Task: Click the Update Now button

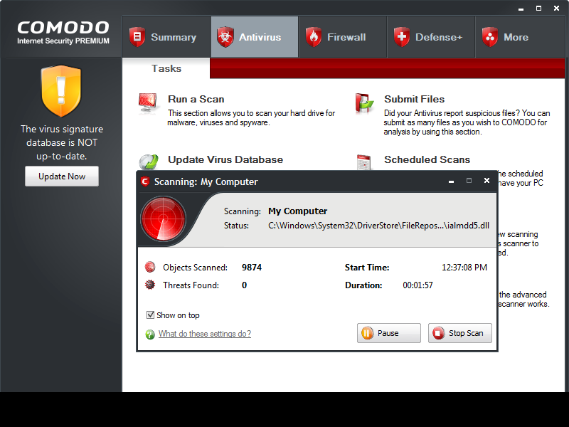Action: (62, 176)
